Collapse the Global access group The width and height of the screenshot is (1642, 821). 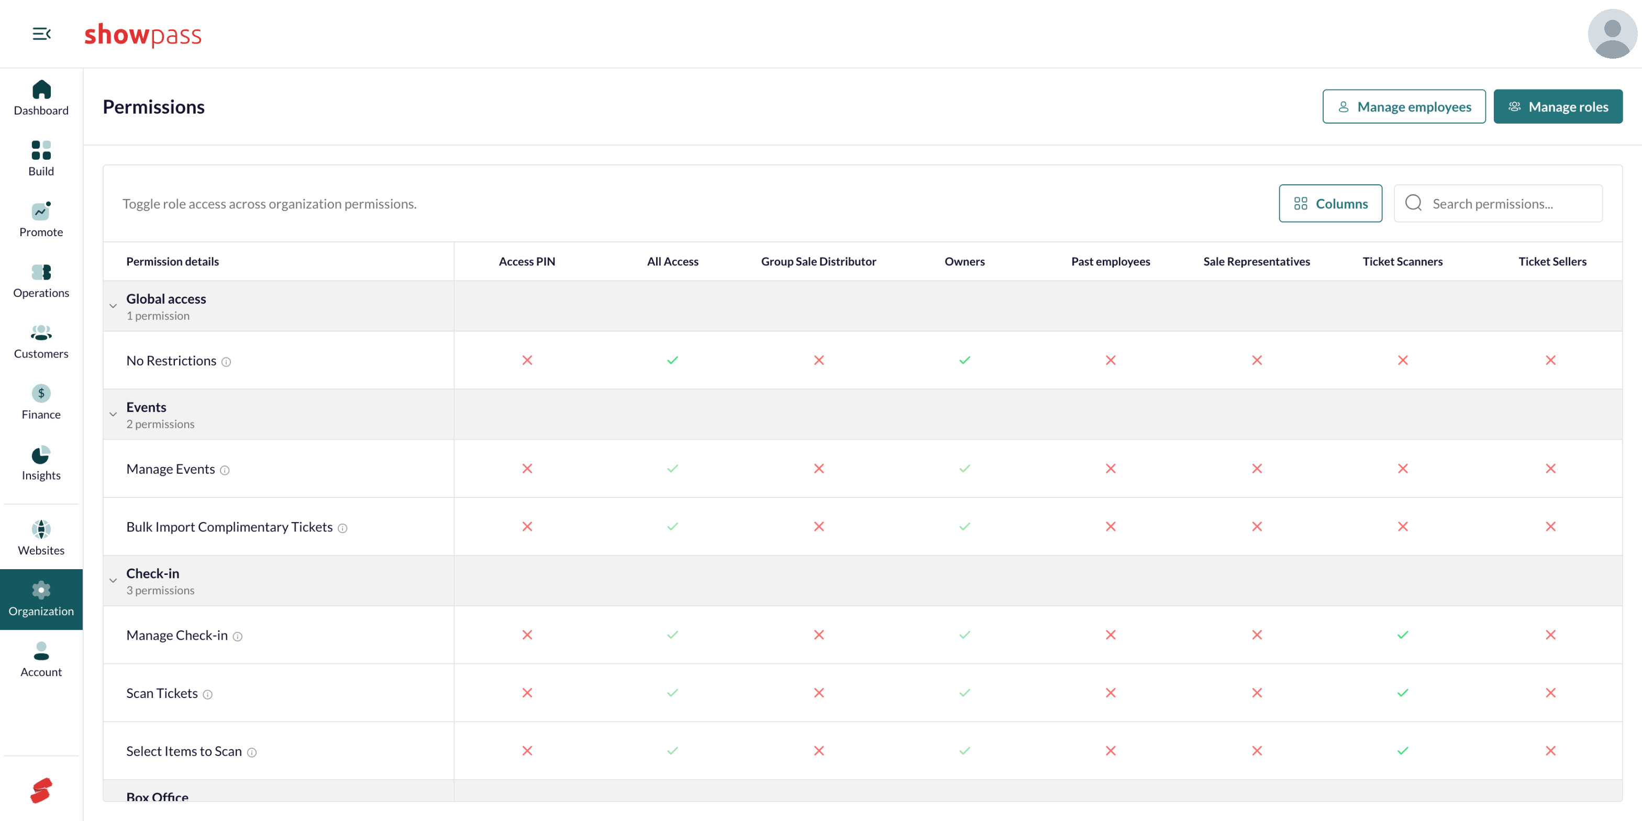113,306
